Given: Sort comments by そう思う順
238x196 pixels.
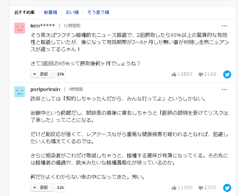Looking at the screenshot, I should (98, 12).
